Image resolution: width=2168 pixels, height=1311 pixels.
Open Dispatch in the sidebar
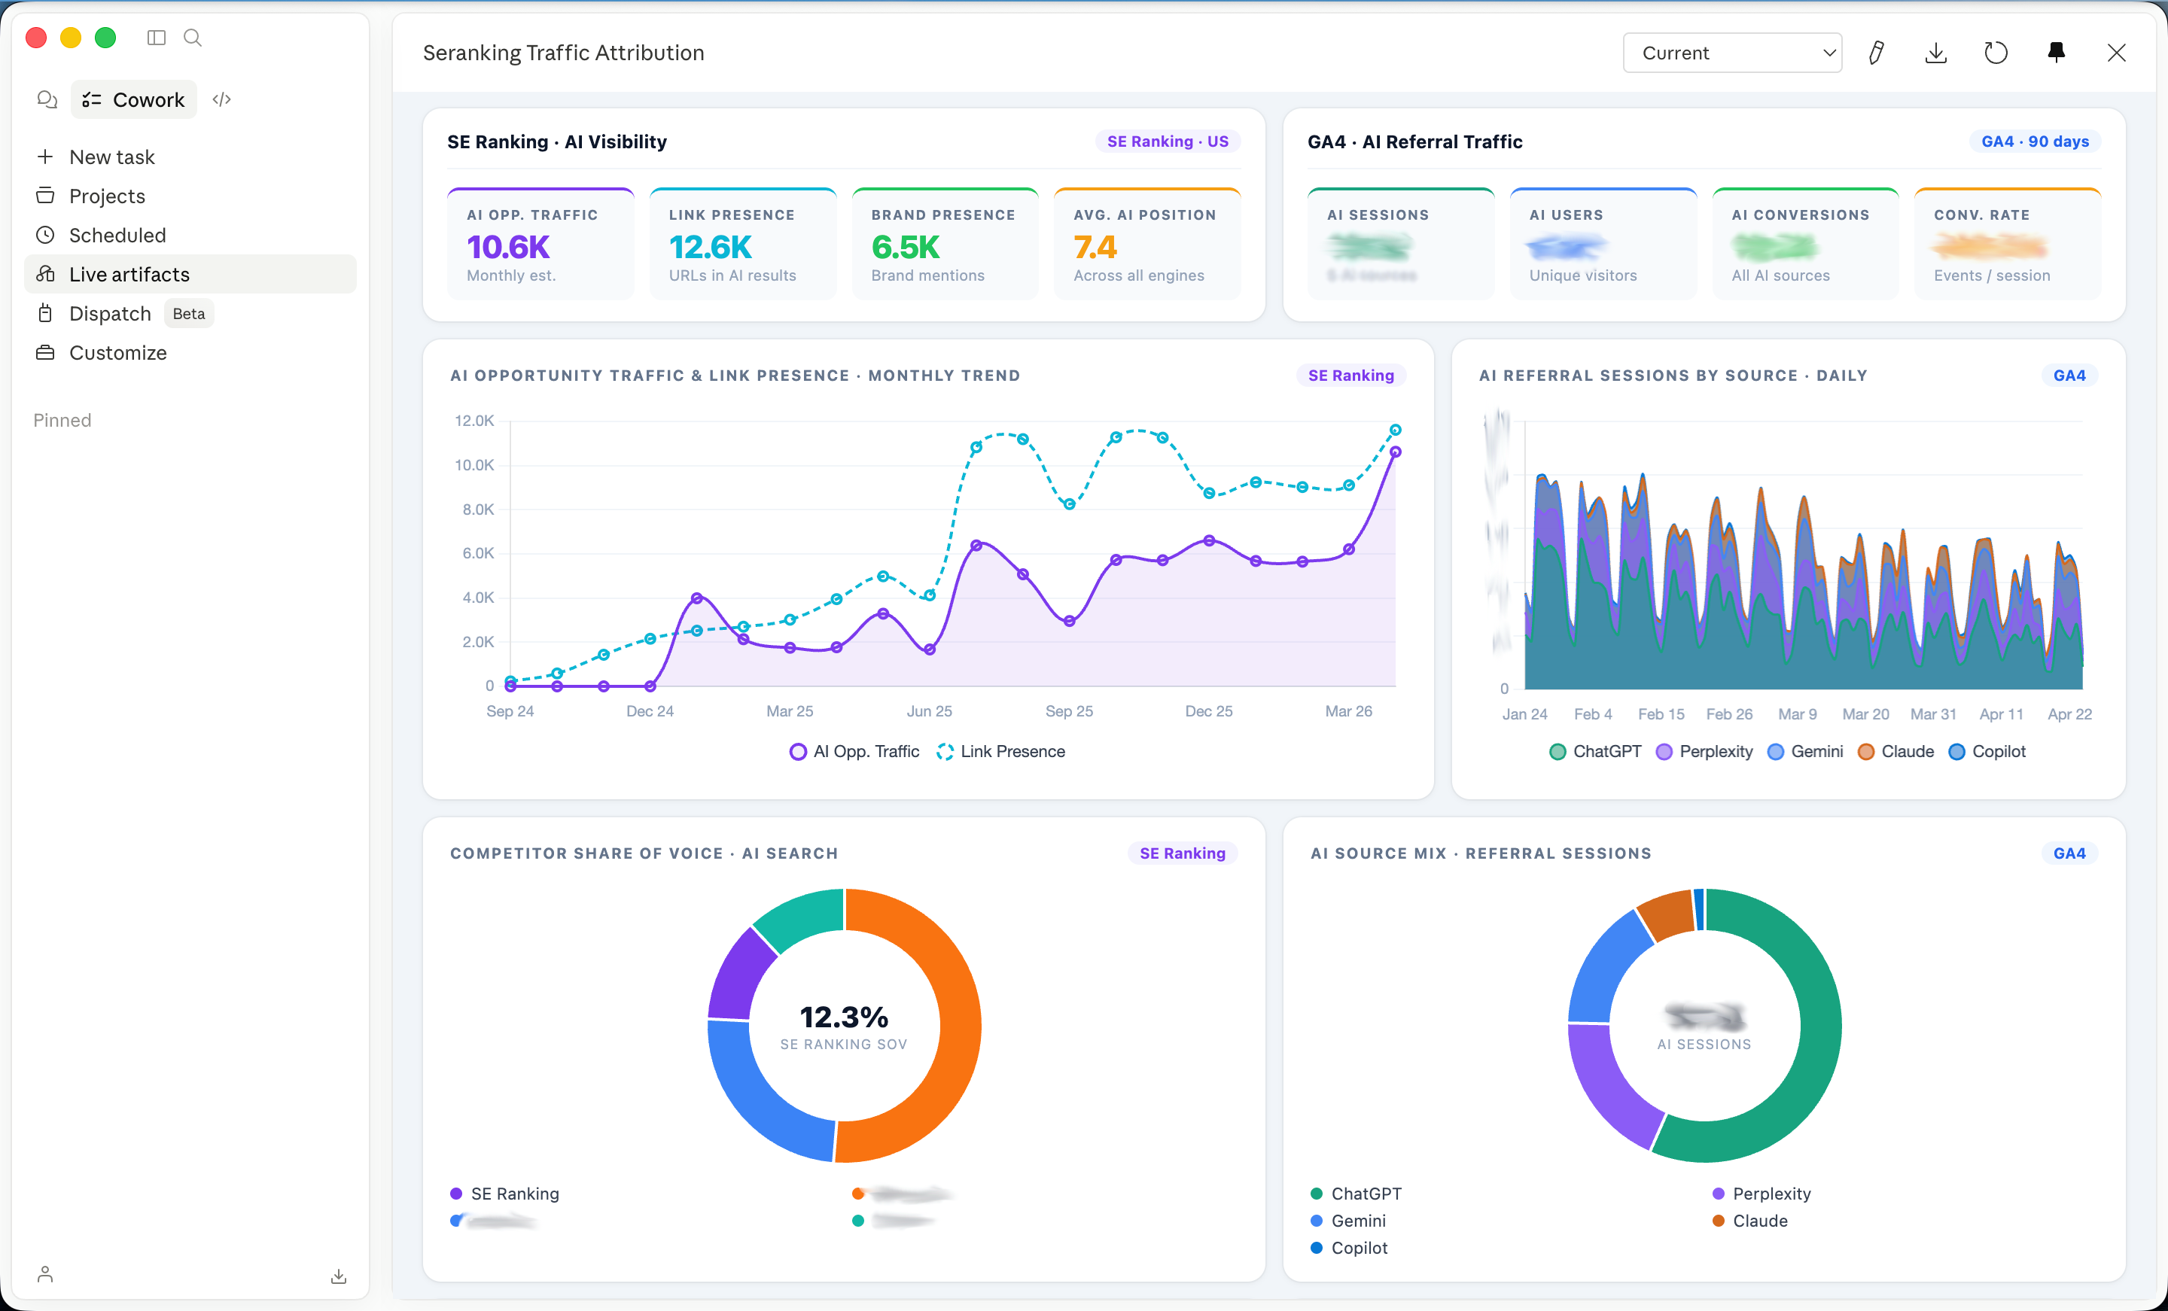pos(190,313)
